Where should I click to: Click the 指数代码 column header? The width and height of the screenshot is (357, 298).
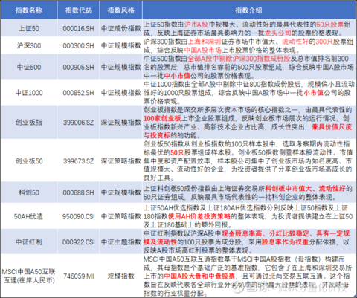[79, 10]
